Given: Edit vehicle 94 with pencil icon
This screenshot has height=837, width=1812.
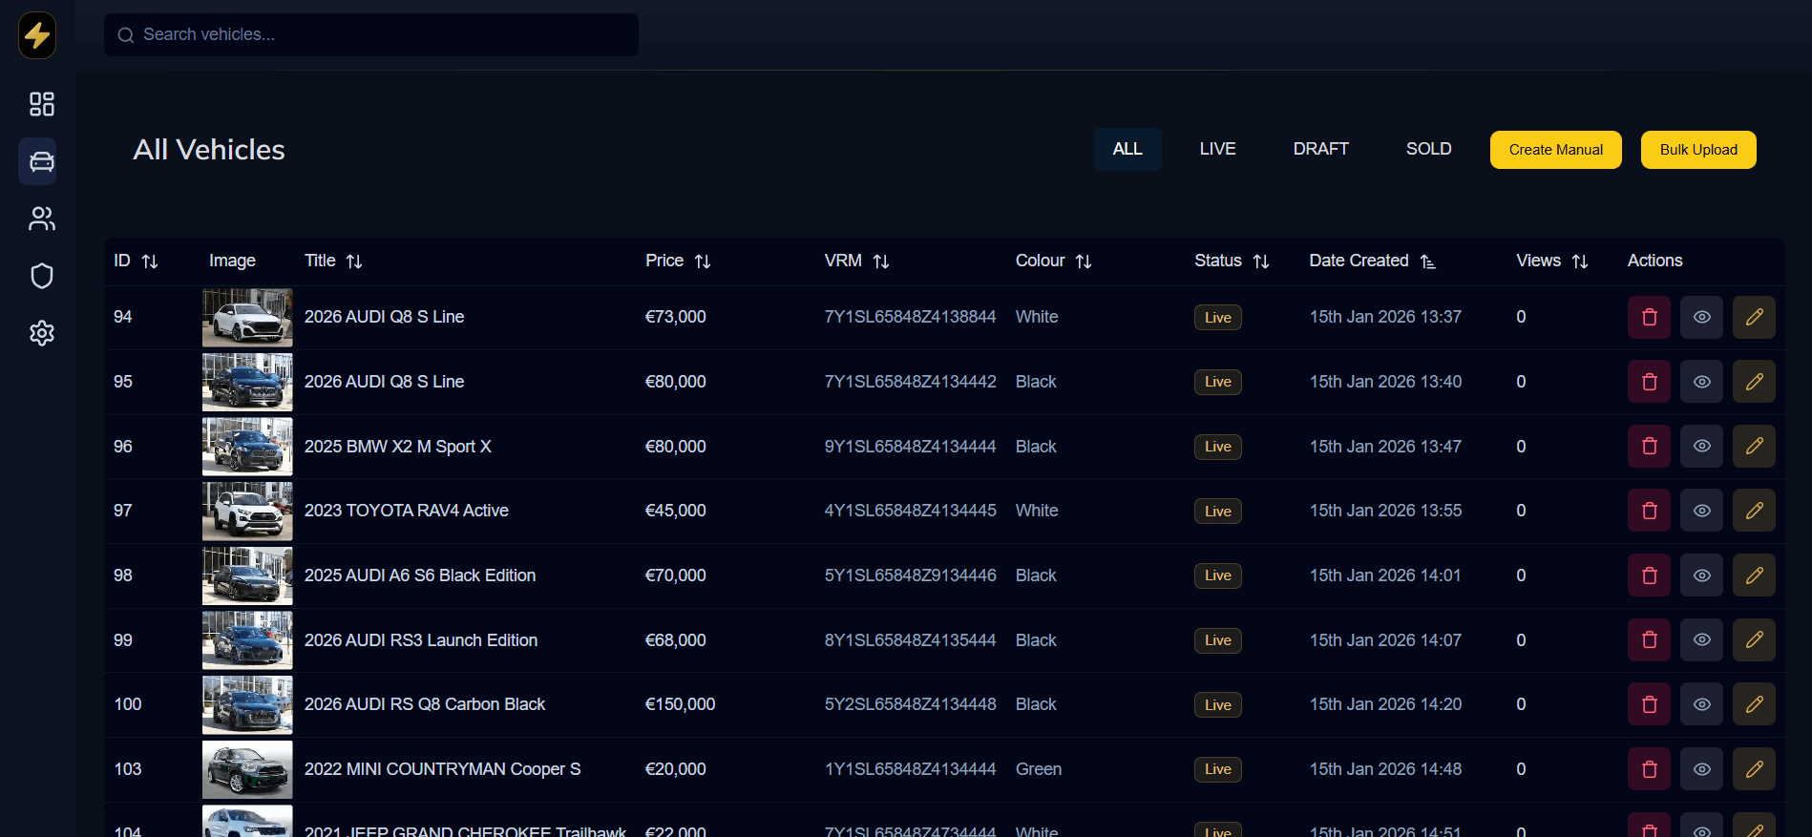Looking at the screenshot, I should 1754,317.
